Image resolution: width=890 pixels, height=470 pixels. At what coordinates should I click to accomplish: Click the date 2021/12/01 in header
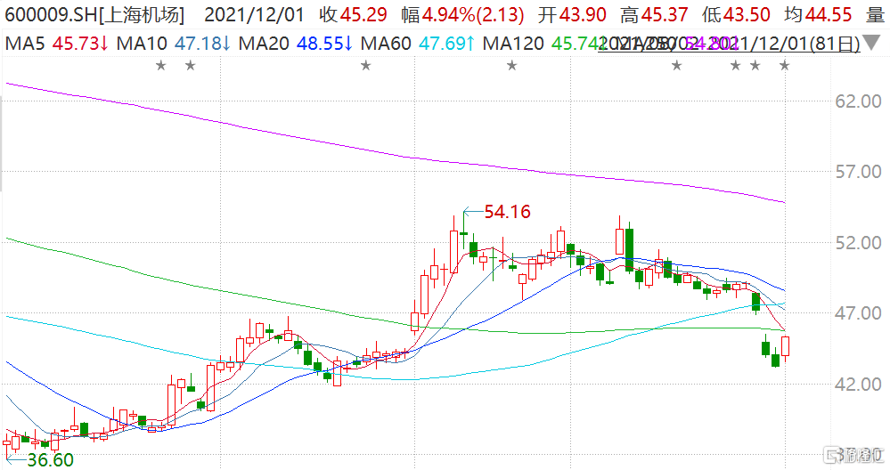tap(254, 15)
